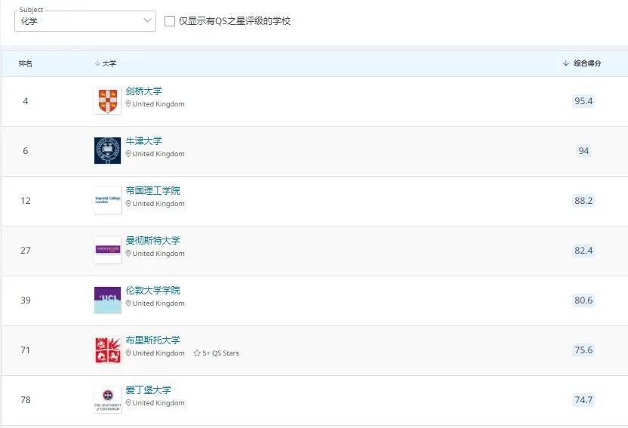Click the Cambridge crest logo
Image resolution: width=628 pixels, height=428 pixels.
(x=107, y=101)
